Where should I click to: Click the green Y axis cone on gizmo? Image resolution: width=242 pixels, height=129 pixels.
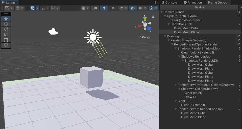pyautogui.click(x=145, y=19)
